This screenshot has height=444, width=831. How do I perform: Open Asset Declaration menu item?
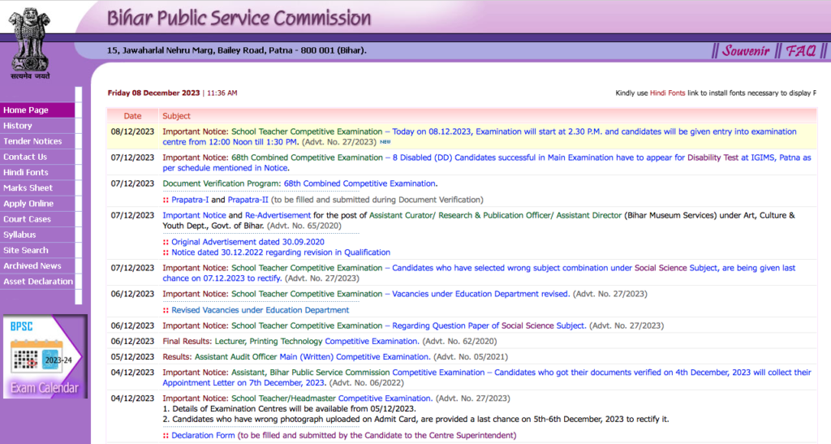[x=38, y=282]
